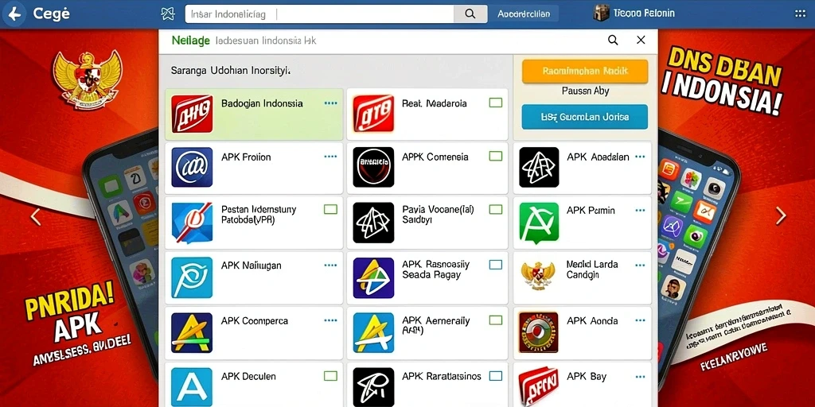
Task: Open more options for APK Aonda
Action: coord(640,320)
